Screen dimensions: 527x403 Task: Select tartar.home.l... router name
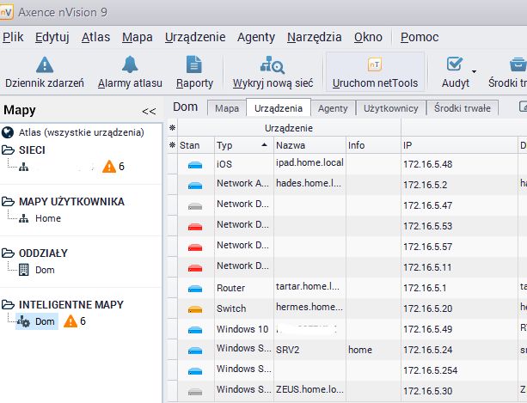tap(308, 286)
